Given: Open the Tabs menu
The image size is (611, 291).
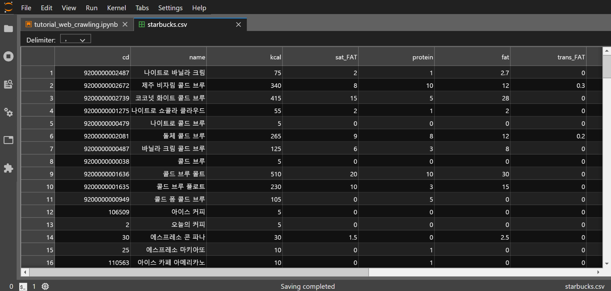Looking at the screenshot, I should tap(142, 8).
